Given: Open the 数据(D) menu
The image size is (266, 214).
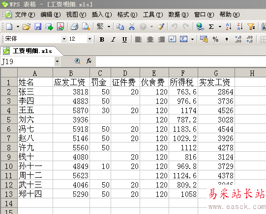Looking at the screenshot, I should pos(178,15).
